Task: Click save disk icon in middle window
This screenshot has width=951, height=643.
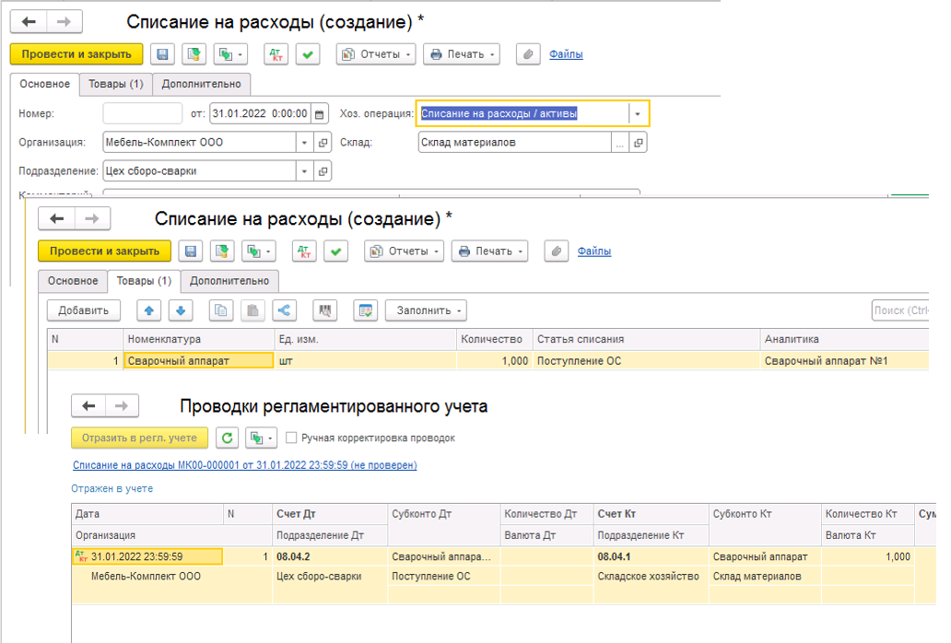Action: [191, 251]
